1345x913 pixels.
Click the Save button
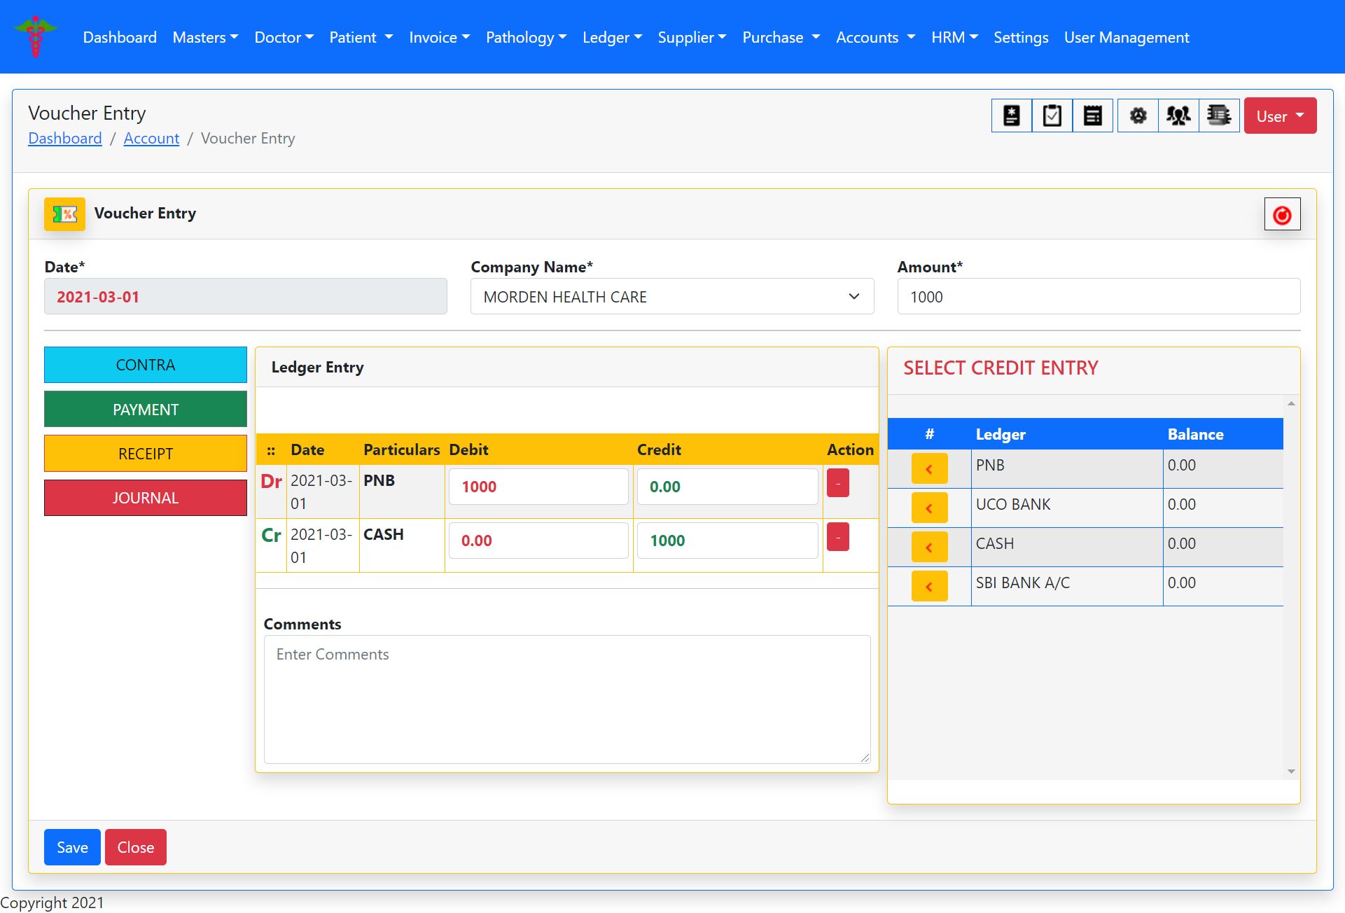[x=72, y=847]
